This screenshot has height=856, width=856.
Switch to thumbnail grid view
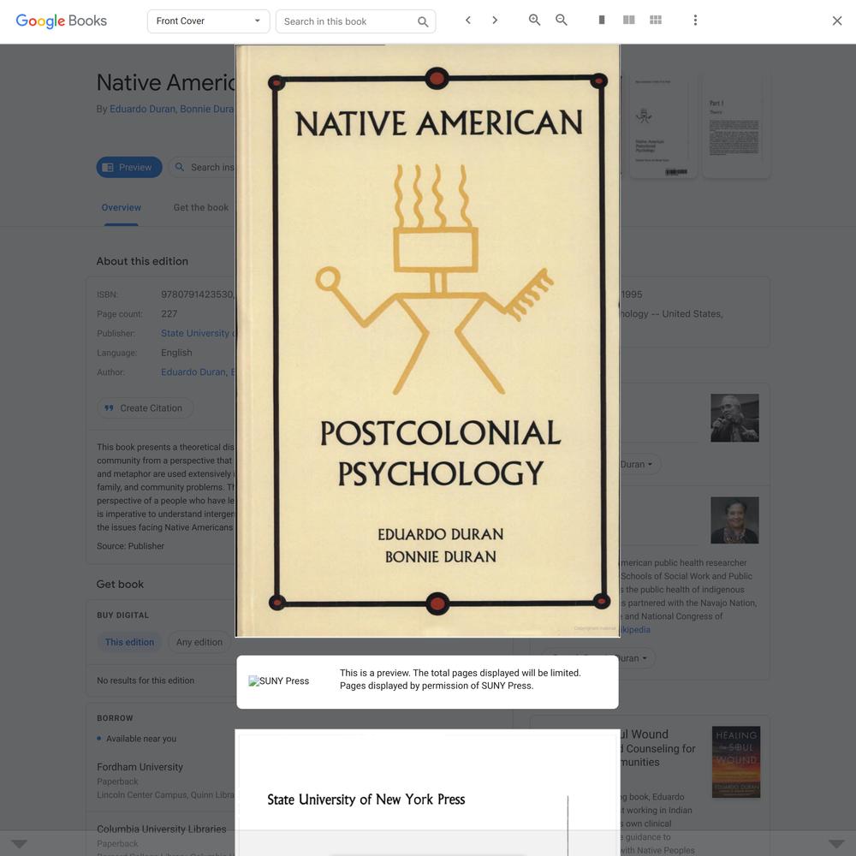[x=656, y=21]
